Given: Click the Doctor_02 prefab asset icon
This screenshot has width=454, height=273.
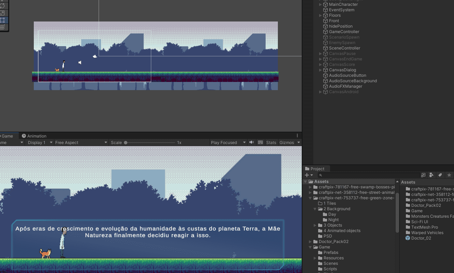Looking at the screenshot, I should [x=408, y=238].
